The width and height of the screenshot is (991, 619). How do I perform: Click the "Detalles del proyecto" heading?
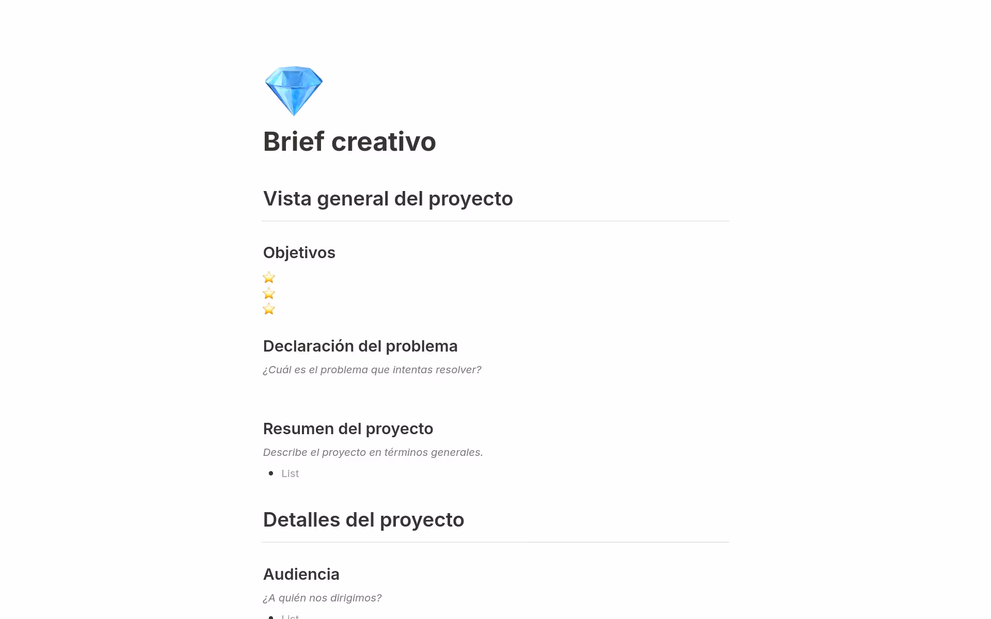tap(363, 520)
